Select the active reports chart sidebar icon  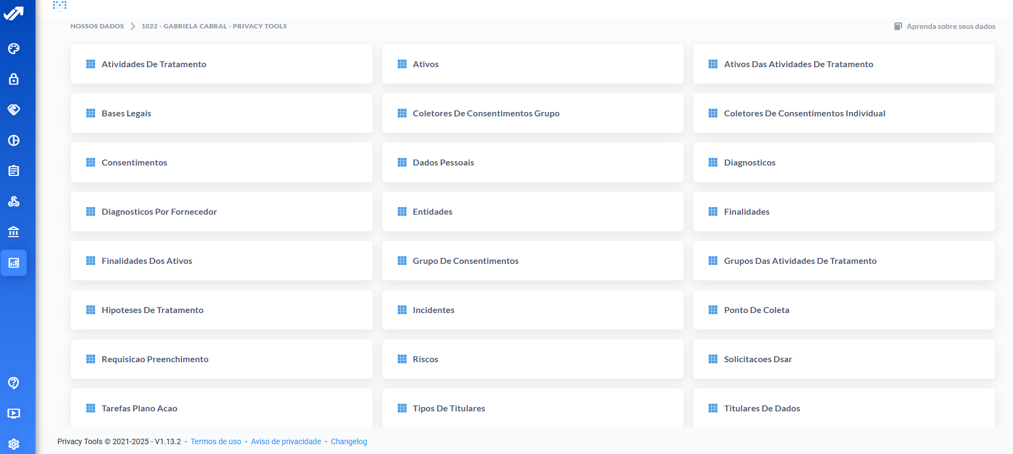(14, 263)
